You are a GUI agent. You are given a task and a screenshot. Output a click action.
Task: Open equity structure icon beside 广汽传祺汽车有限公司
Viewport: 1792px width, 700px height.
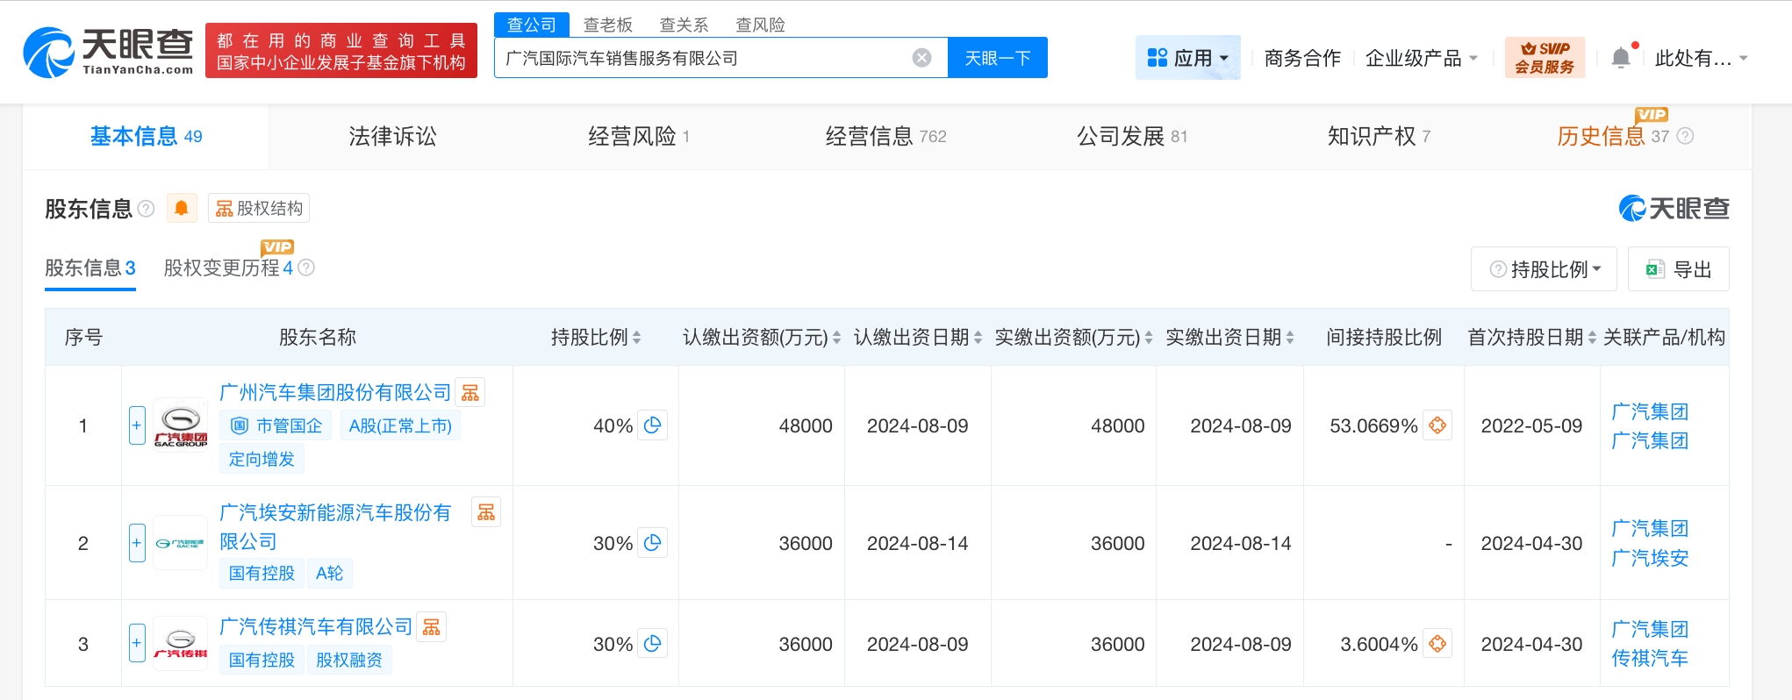tap(431, 627)
